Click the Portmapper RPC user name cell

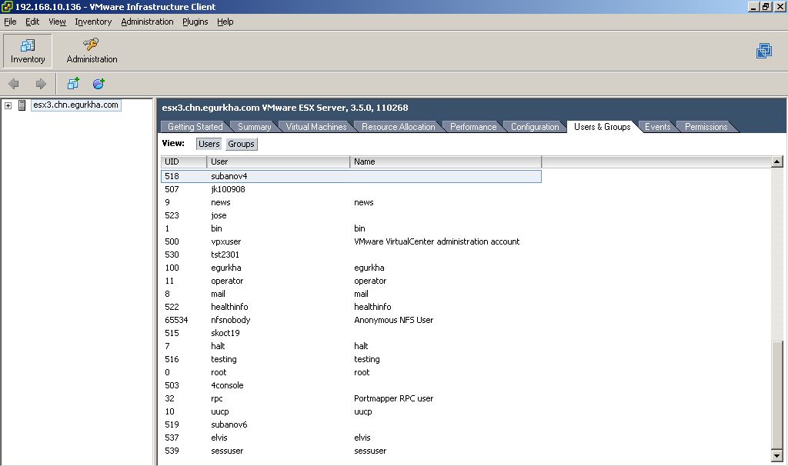tap(393, 398)
